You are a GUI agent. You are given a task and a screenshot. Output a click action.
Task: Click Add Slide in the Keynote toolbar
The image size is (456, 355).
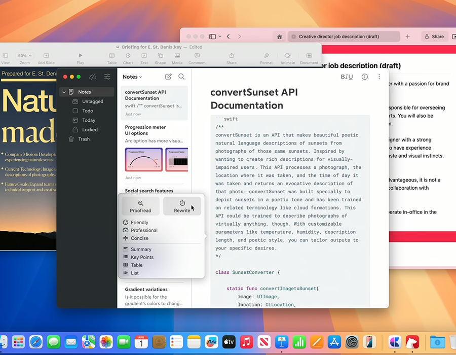pyautogui.click(x=46, y=58)
